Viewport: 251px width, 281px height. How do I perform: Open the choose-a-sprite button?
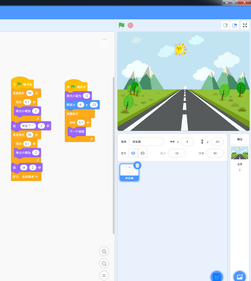[217, 277]
